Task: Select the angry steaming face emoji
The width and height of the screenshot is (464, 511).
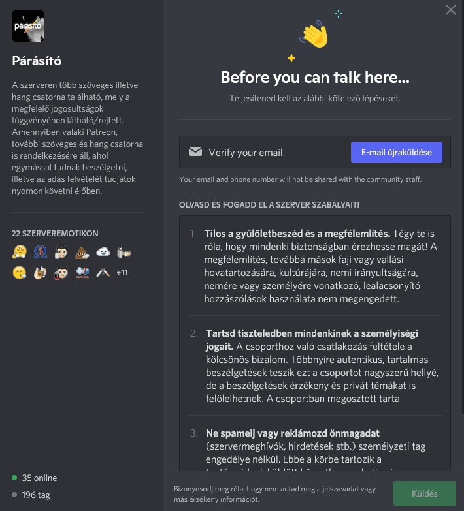Action: point(19,252)
